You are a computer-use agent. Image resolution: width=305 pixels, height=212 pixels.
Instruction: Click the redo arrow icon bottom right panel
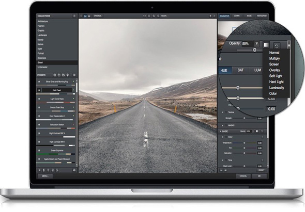tap(225, 170)
